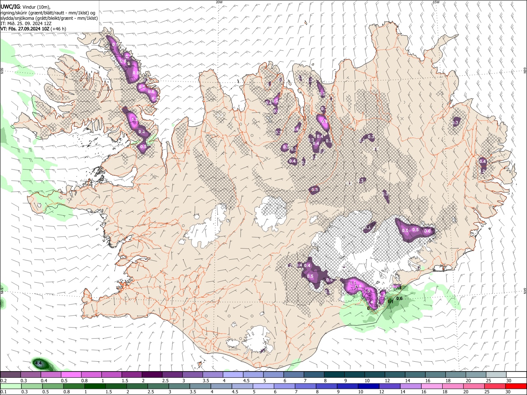Click the pale grey 25 swatch in the upper legend
The width and height of the screenshot is (527, 395).
point(497,374)
